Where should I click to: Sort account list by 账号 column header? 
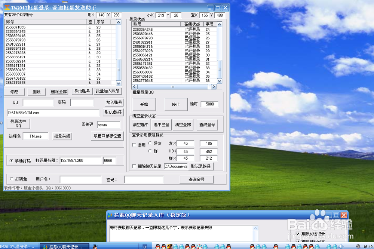(x=45, y=22)
